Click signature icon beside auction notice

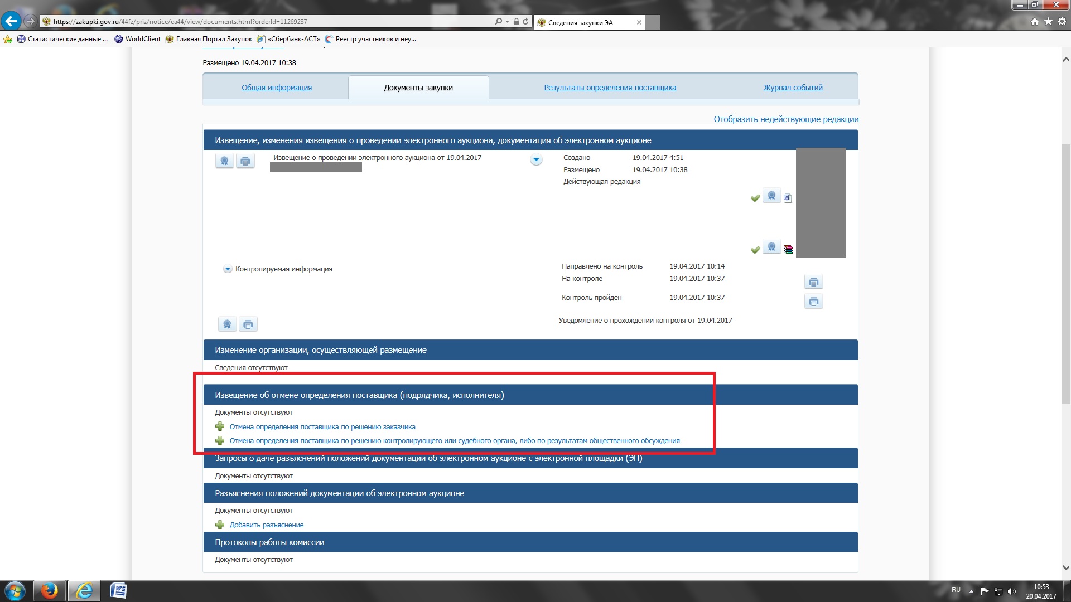(224, 161)
